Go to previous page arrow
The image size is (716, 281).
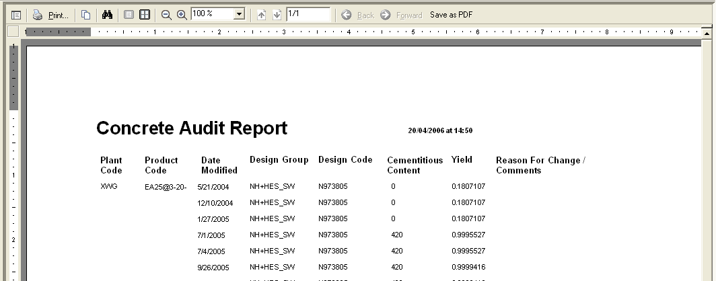click(262, 15)
